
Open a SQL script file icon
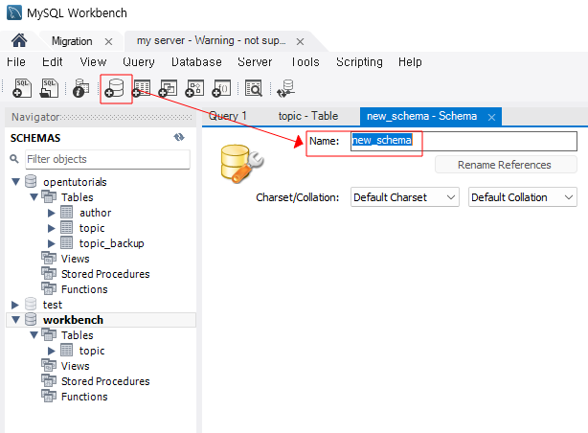pyautogui.click(x=49, y=88)
